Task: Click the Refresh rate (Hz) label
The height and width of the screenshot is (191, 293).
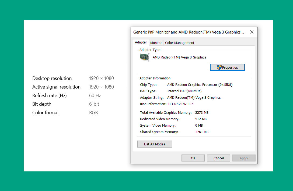Action: tap(50, 95)
